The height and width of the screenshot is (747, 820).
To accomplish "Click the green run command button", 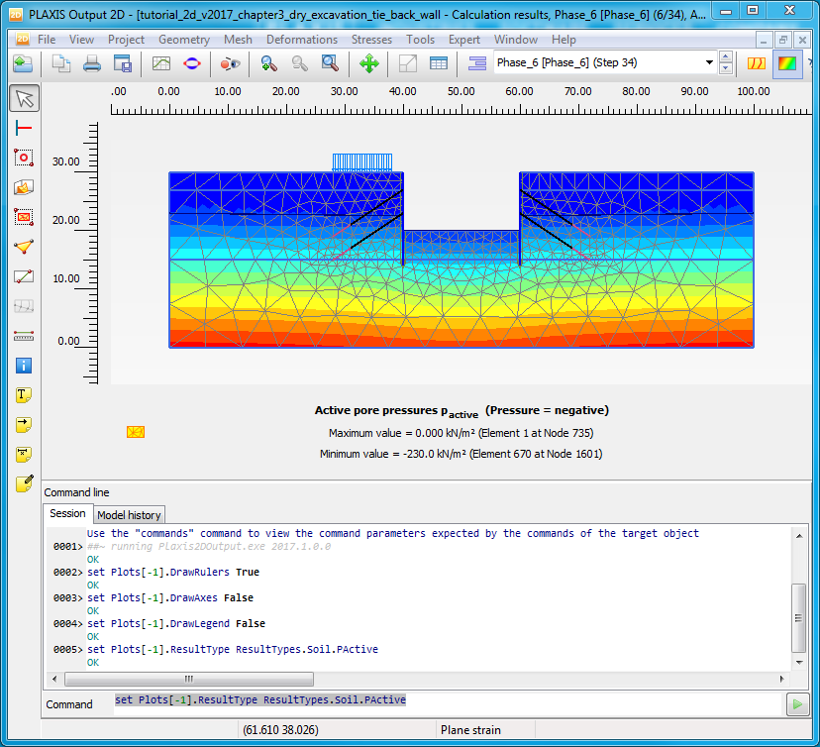I will click(x=796, y=704).
